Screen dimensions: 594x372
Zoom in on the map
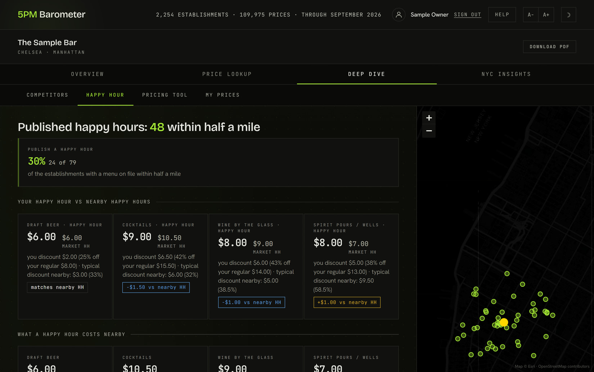pyautogui.click(x=429, y=118)
